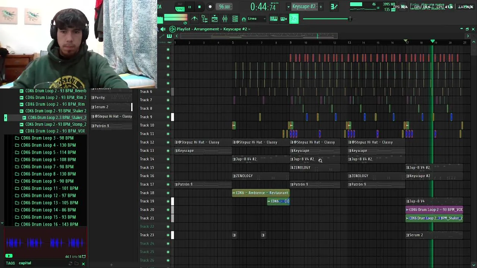477x268 pixels.
Task: Click the playlist play/solo circular icon
Action: [172, 29]
